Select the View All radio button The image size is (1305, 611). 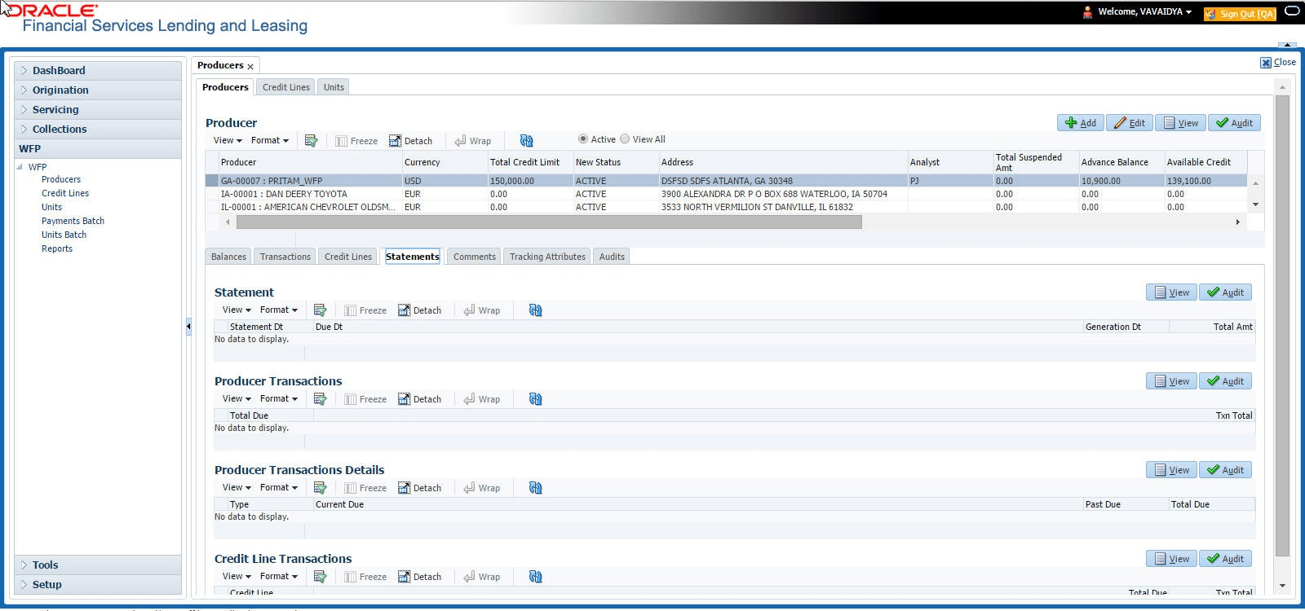(625, 139)
